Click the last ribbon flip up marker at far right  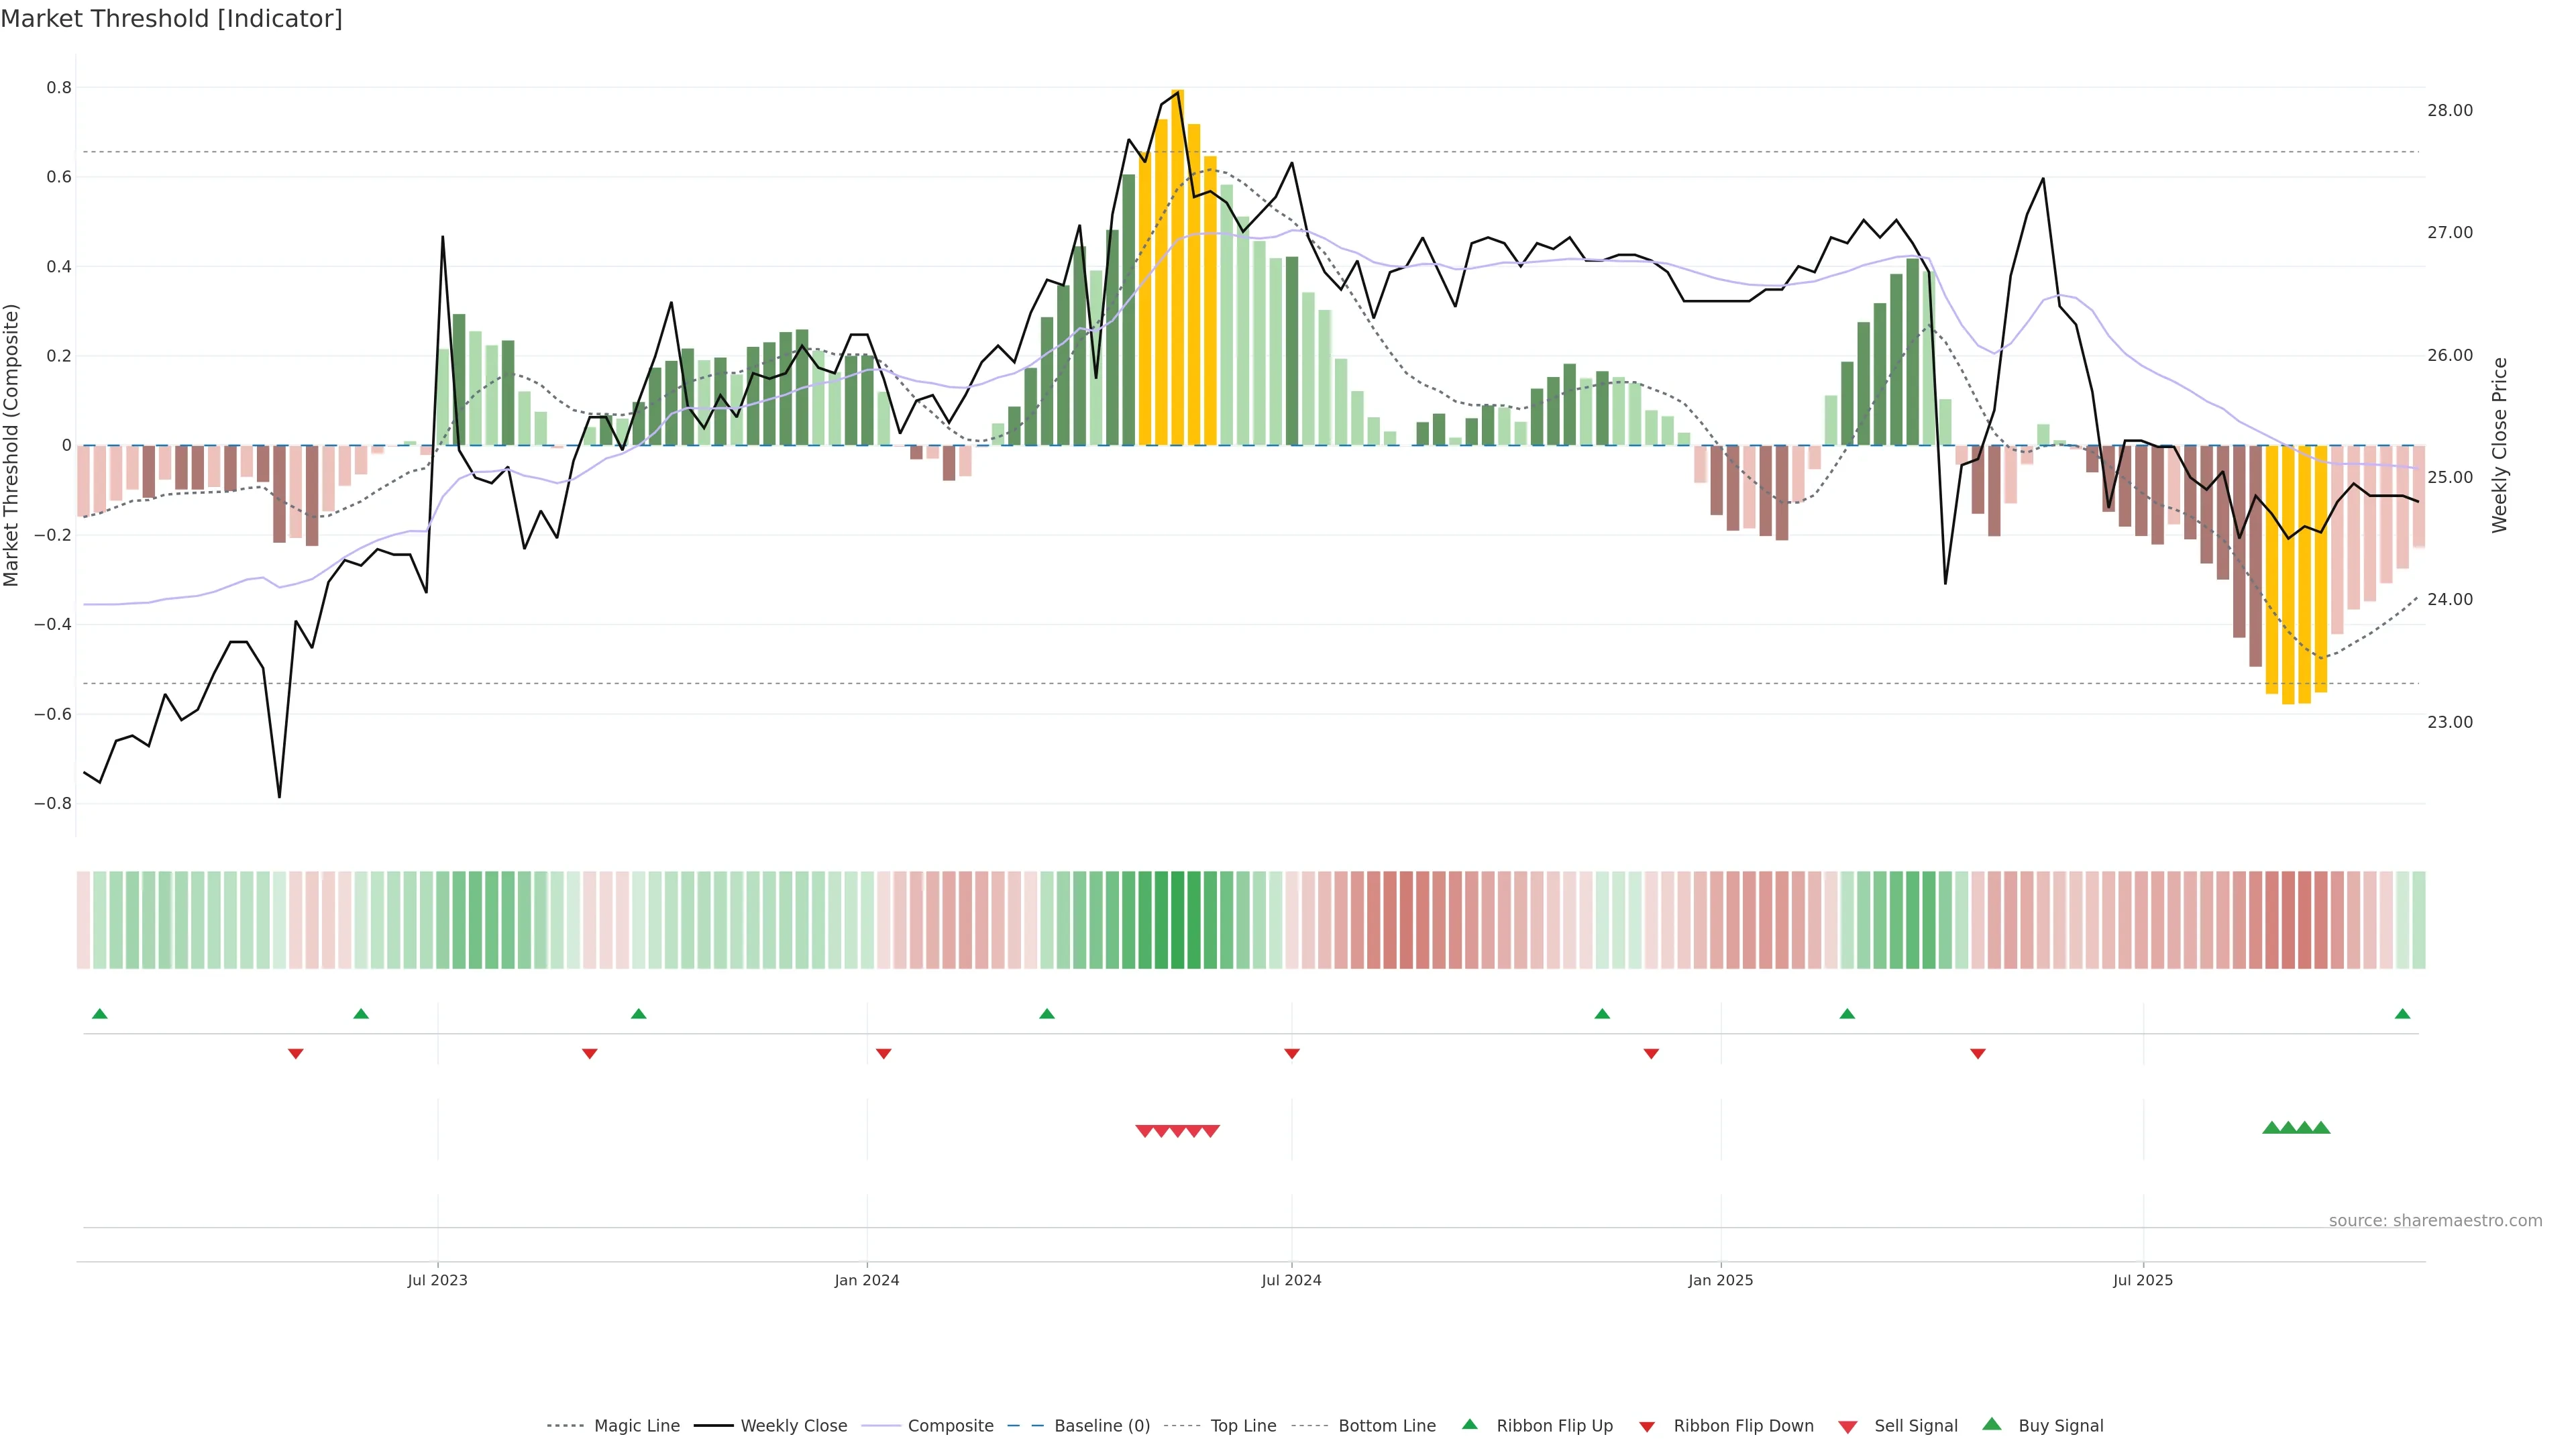[x=2402, y=1014]
